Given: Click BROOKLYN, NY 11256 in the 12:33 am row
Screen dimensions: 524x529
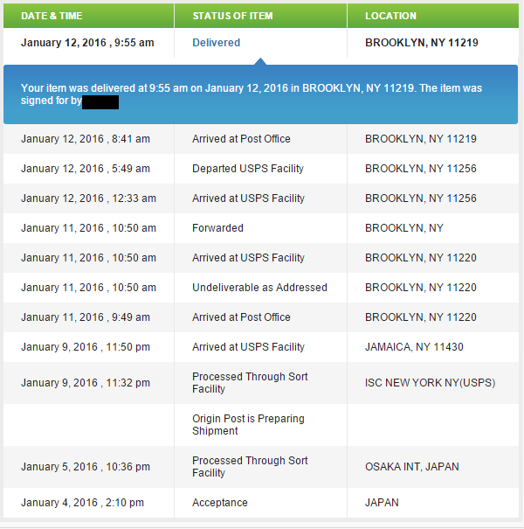Looking at the screenshot, I should click(420, 198).
